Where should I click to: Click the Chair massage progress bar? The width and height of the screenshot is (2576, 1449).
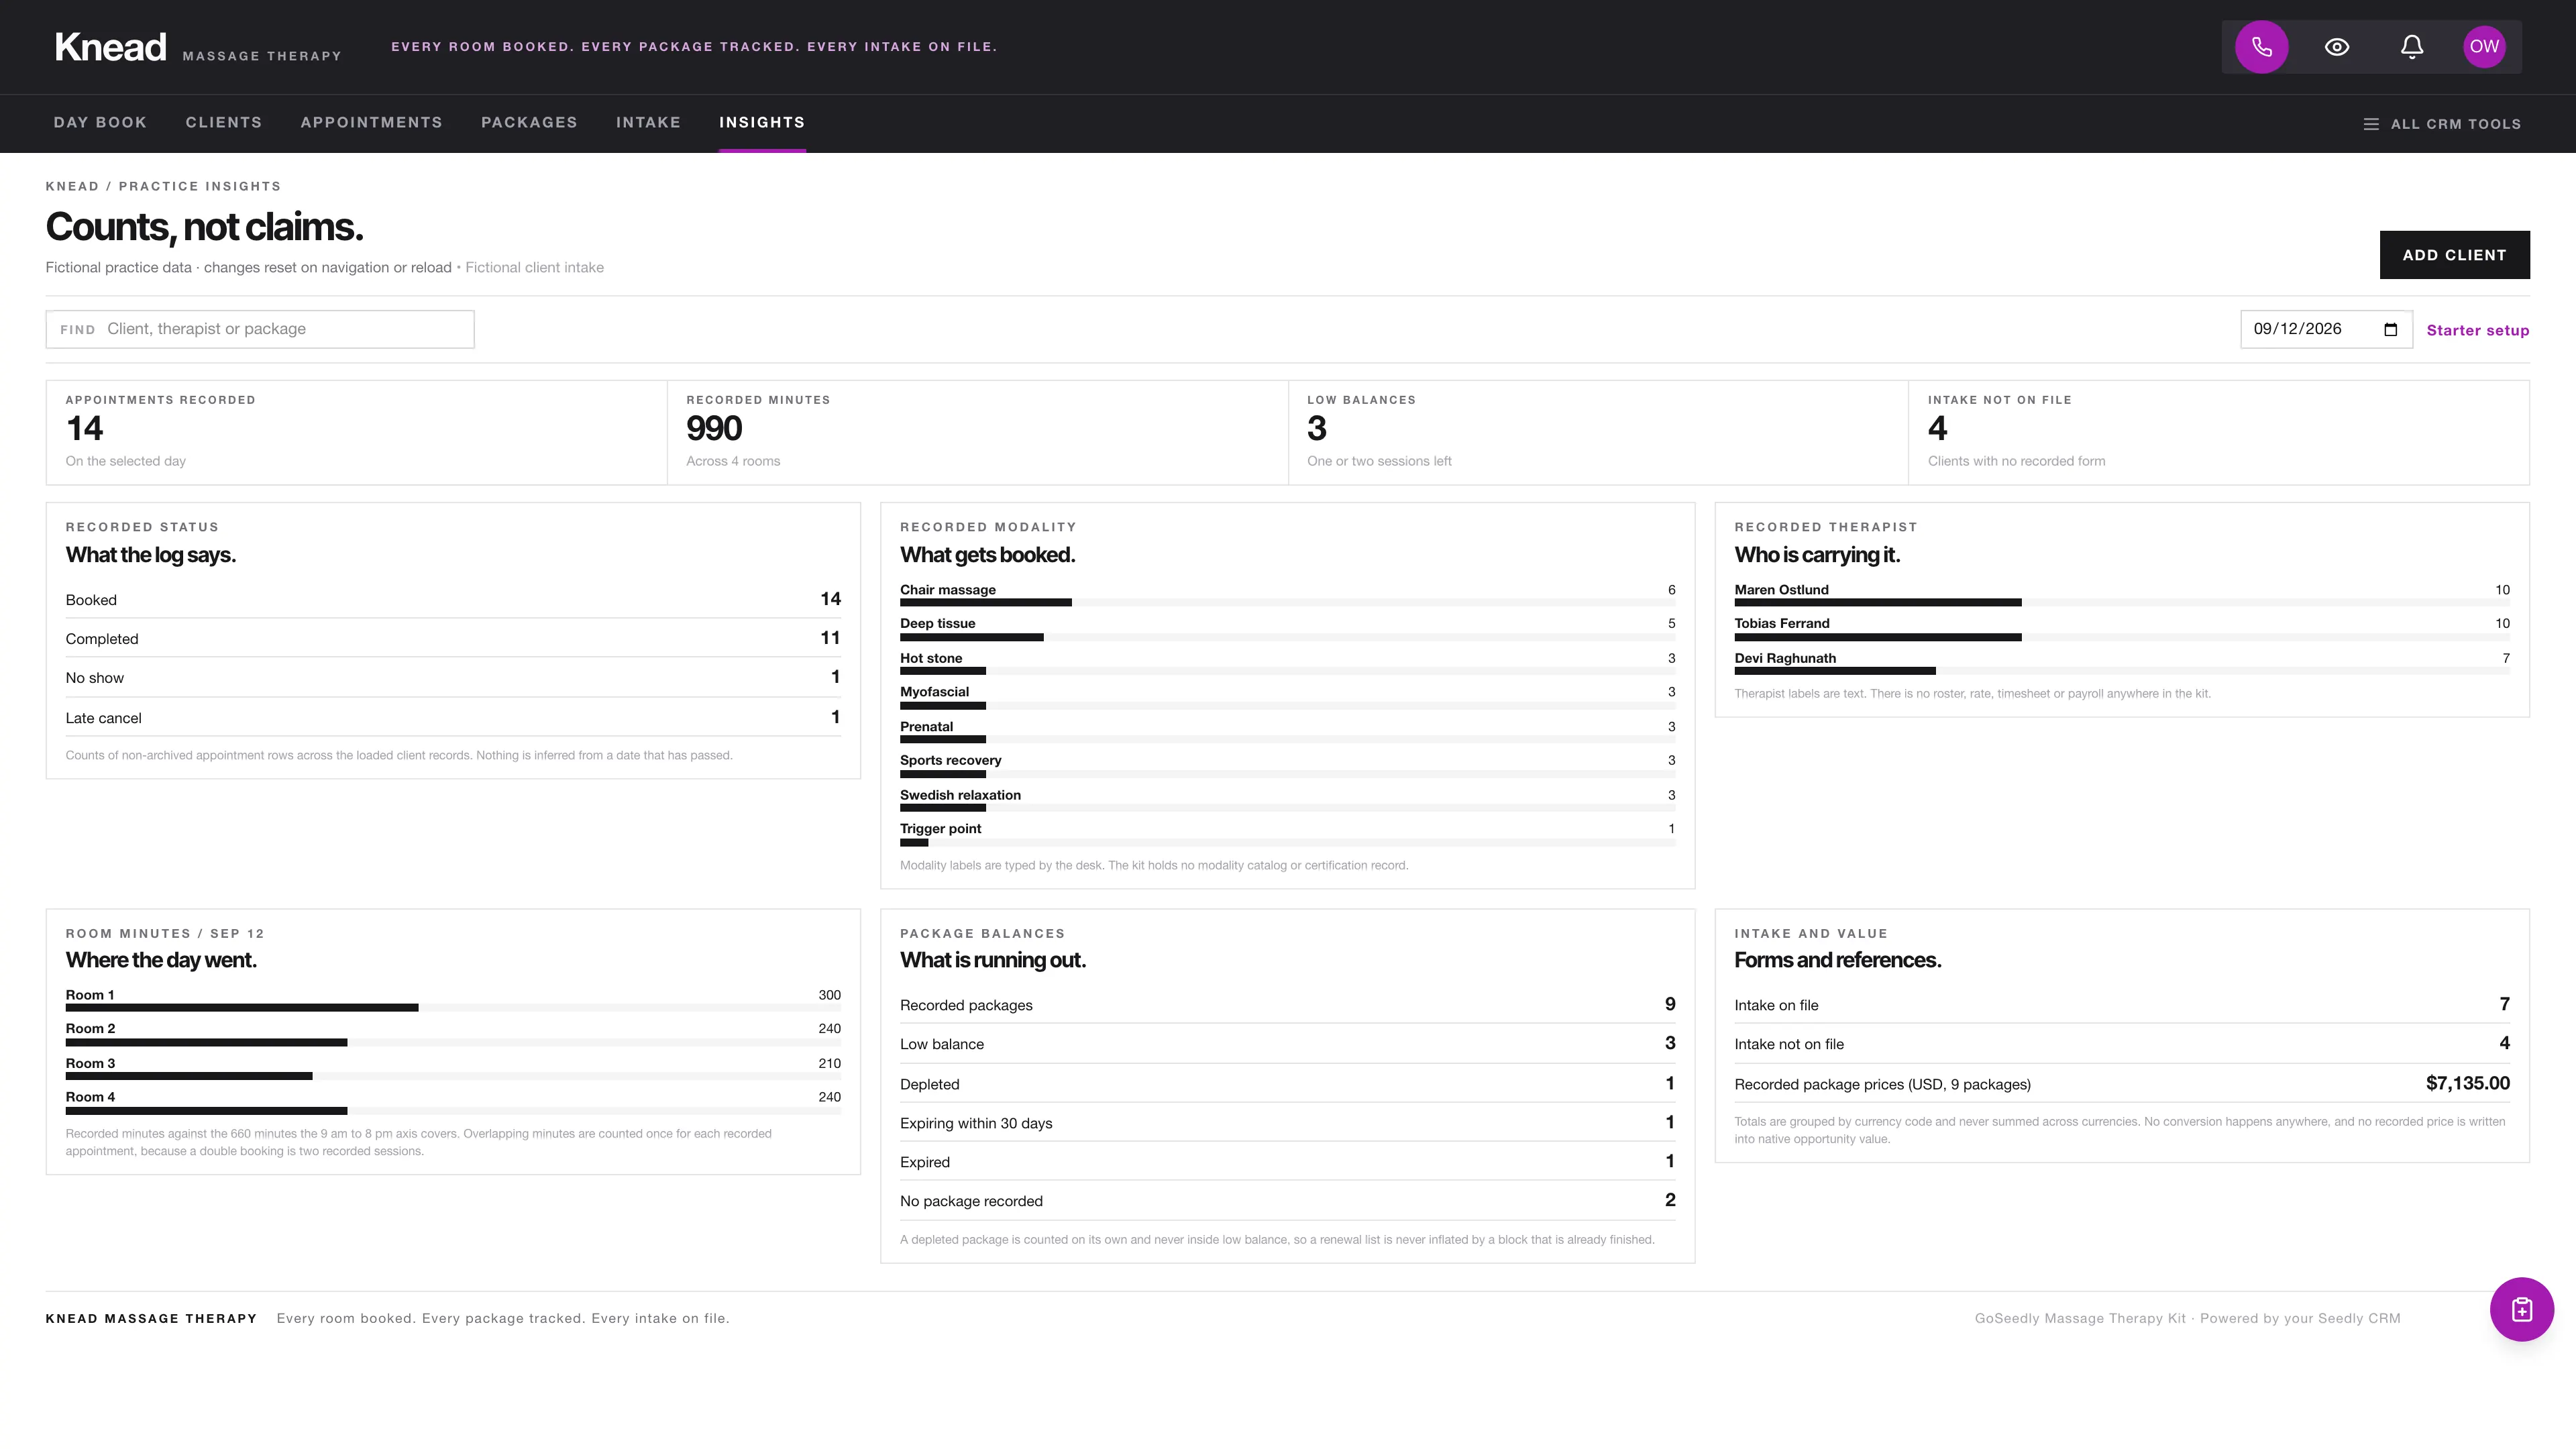click(x=1287, y=603)
